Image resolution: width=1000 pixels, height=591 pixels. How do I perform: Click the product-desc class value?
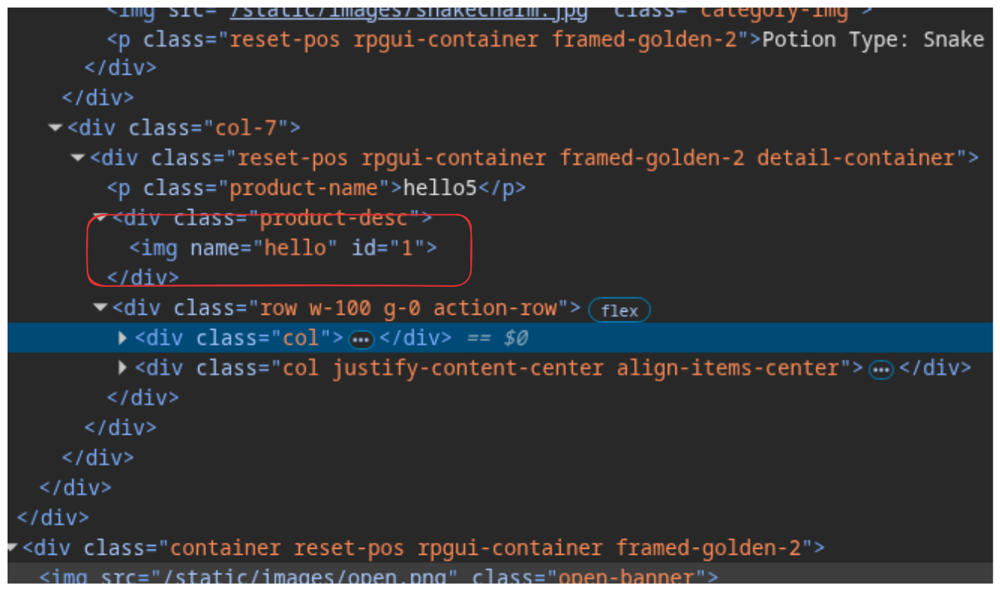click(x=333, y=218)
